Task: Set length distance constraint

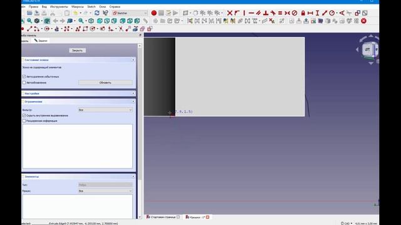Action: point(325,12)
